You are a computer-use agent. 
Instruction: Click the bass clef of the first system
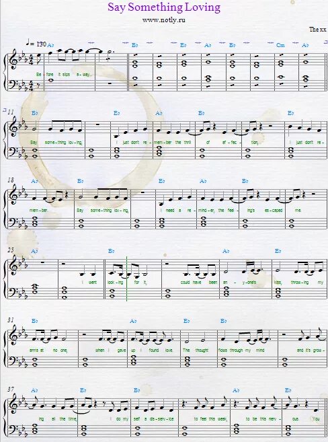[x=12, y=84]
